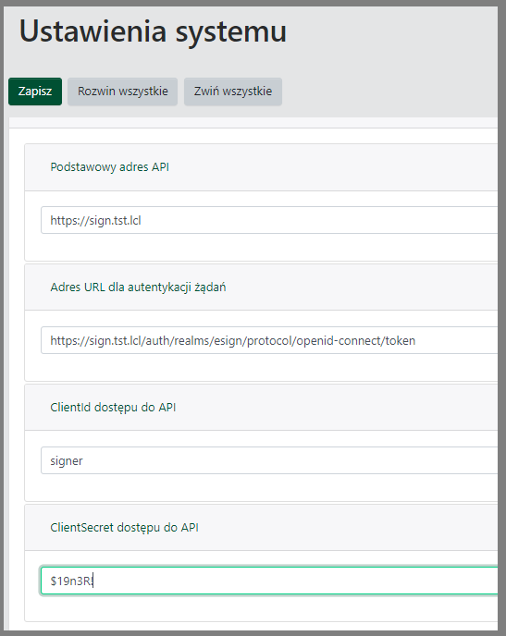Click blank area under authentication URL field
This screenshot has width=506, height=636.
[x=261, y=368]
